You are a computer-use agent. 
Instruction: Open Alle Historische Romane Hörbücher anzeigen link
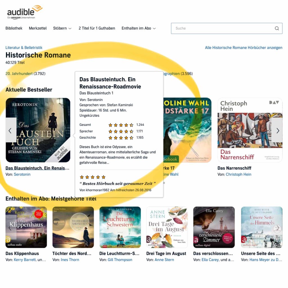point(244,48)
